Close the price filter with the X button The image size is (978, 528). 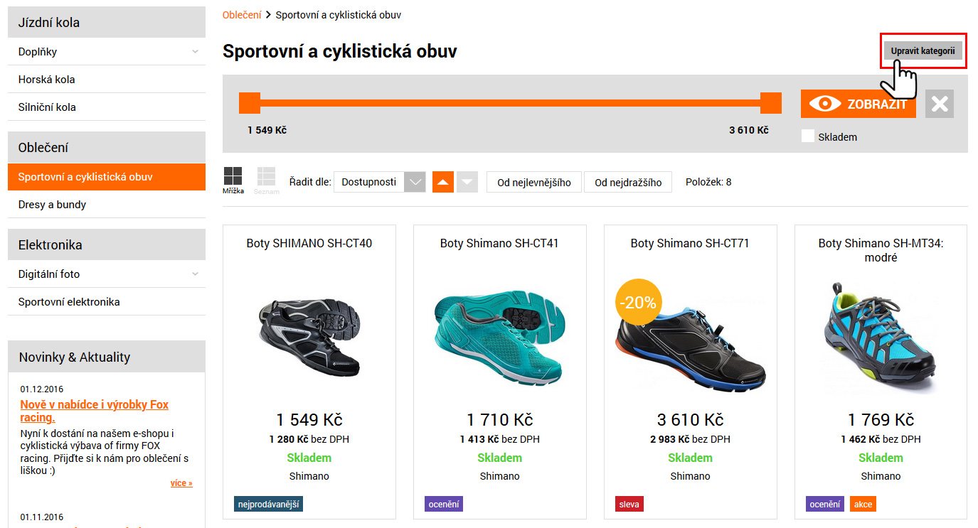coord(939,104)
